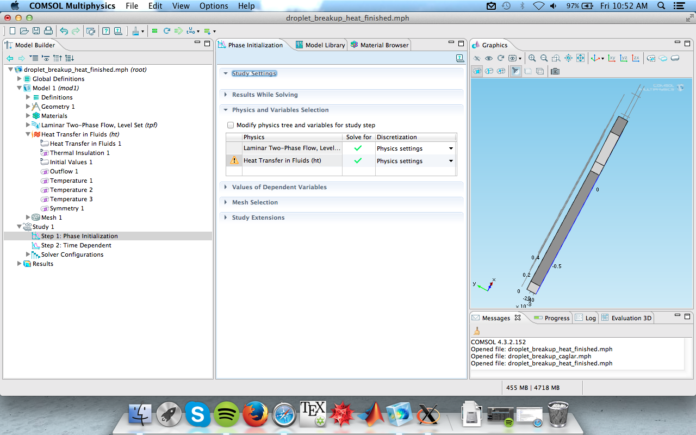Toggle Solve for Laminar Two-Phase Flow
This screenshot has width=696, height=435.
(x=358, y=148)
